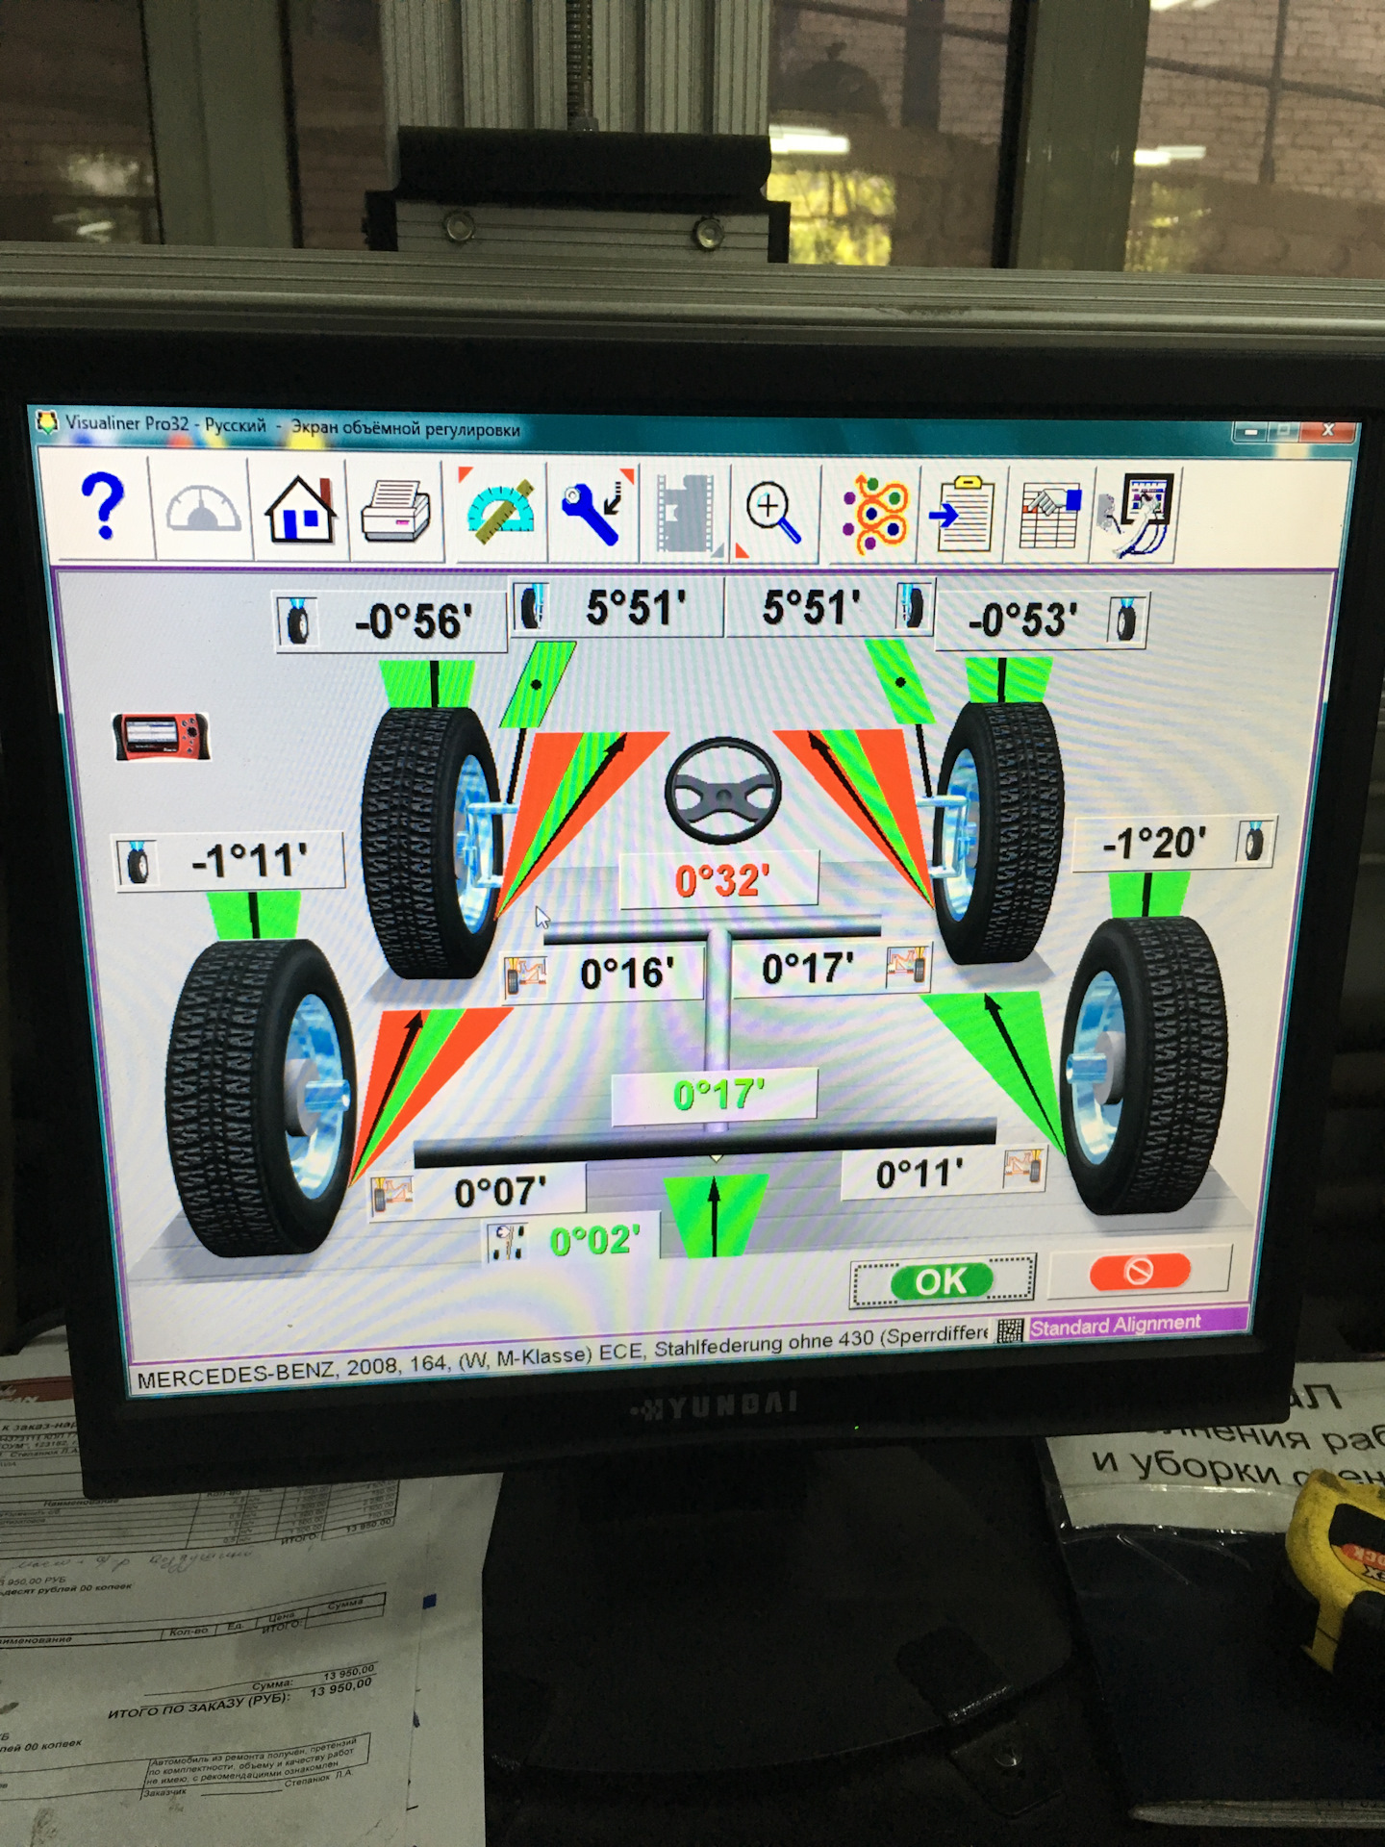Select rear right toe value 0°11'
The height and width of the screenshot is (1847, 1385).
point(919,1174)
